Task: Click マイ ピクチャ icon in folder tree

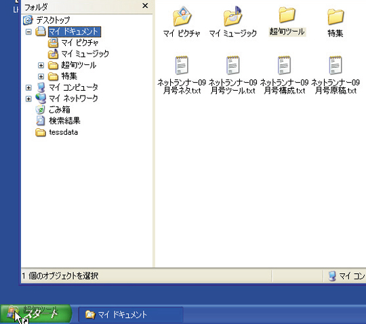Action: 53,43
